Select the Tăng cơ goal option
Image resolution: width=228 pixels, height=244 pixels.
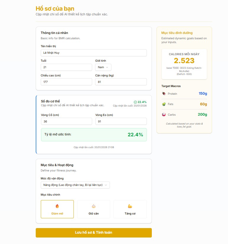(x=130, y=209)
